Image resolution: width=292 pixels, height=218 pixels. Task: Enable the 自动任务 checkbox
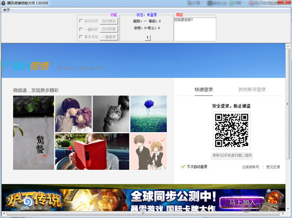point(81,20)
